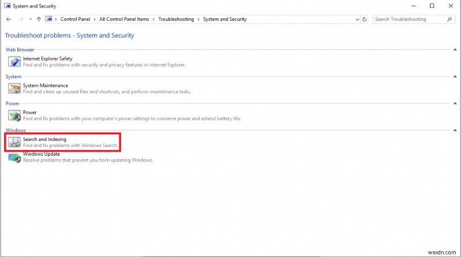The height and width of the screenshot is (257, 461).
Task: Launch the System Maintenance troubleshooter
Action: [x=46, y=85]
